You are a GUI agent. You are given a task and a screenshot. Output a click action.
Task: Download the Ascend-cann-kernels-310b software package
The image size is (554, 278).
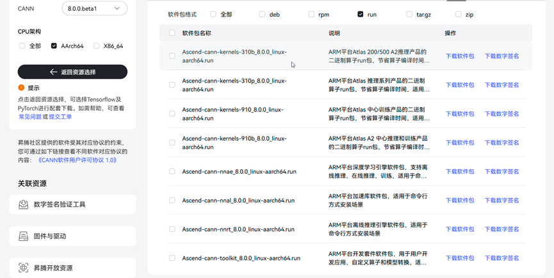click(460, 56)
